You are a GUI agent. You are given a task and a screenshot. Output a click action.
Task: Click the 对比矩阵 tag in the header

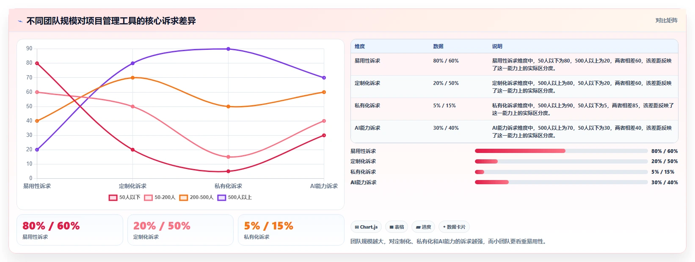(x=666, y=21)
